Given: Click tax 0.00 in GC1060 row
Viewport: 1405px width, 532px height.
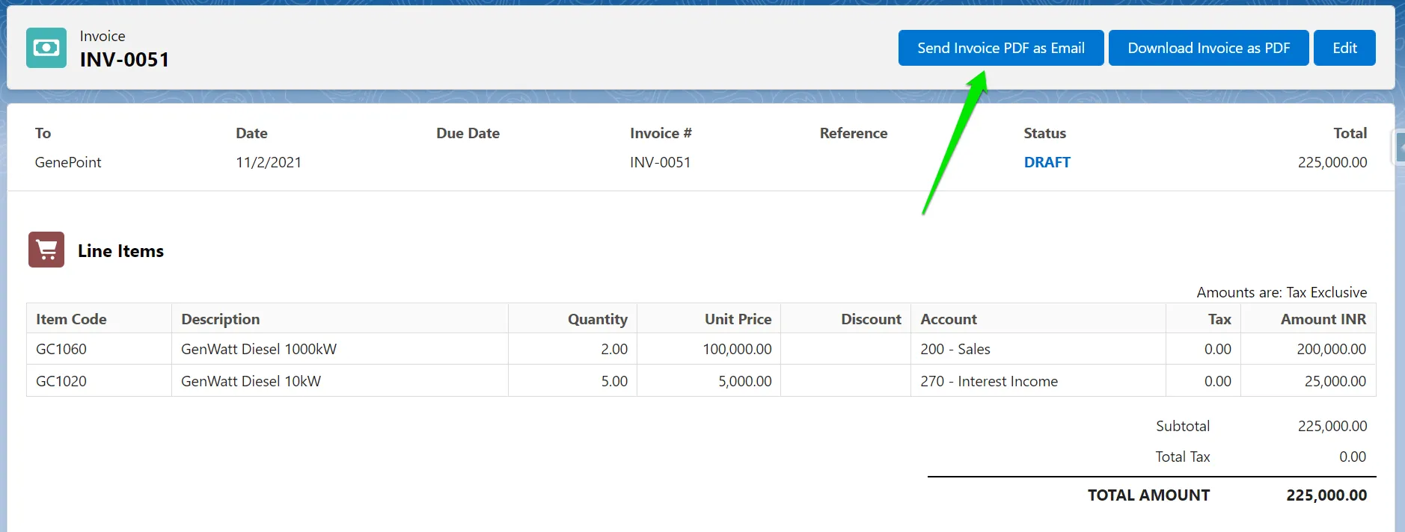Looking at the screenshot, I should pyautogui.click(x=1217, y=349).
